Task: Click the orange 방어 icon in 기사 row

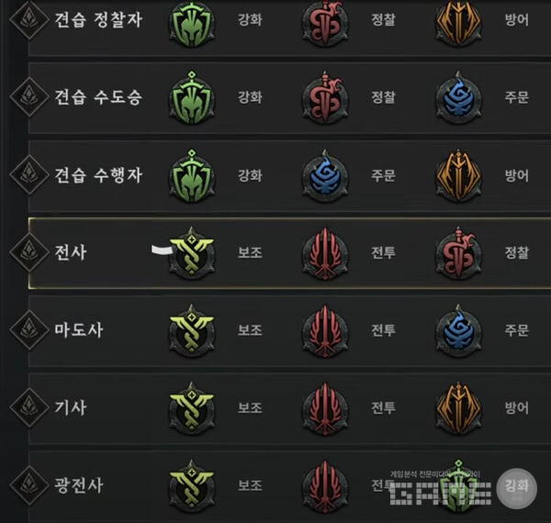Action: pyautogui.click(x=458, y=408)
